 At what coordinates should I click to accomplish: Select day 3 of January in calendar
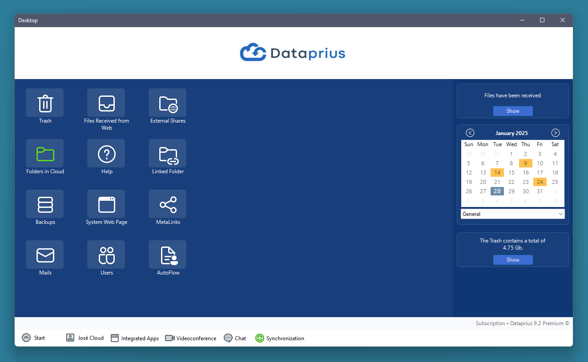[540, 154]
